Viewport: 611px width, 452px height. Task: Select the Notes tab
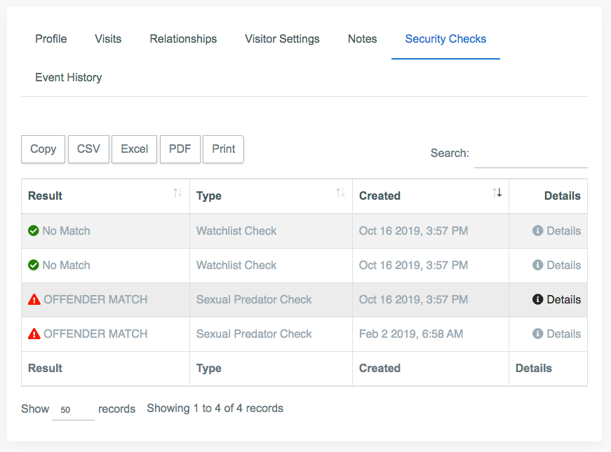click(363, 39)
